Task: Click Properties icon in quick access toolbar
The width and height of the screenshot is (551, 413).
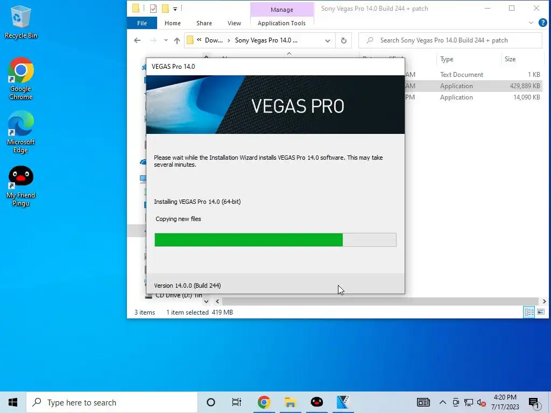Action: 153,9
